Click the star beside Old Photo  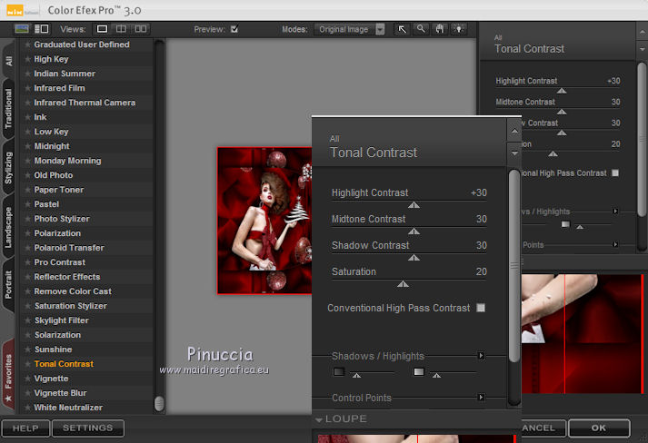(x=27, y=175)
